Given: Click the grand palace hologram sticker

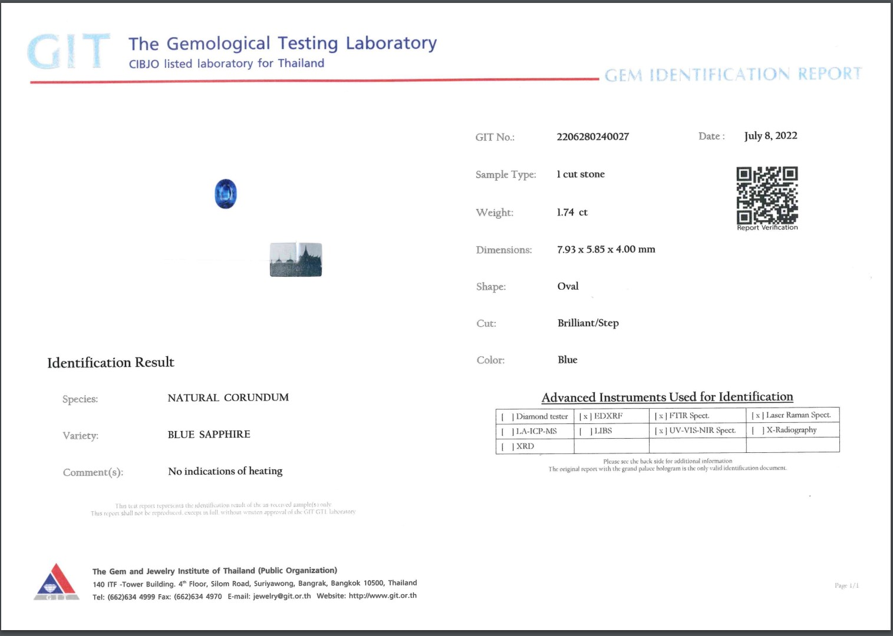Looking at the screenshot, I should tap(296, 259).
